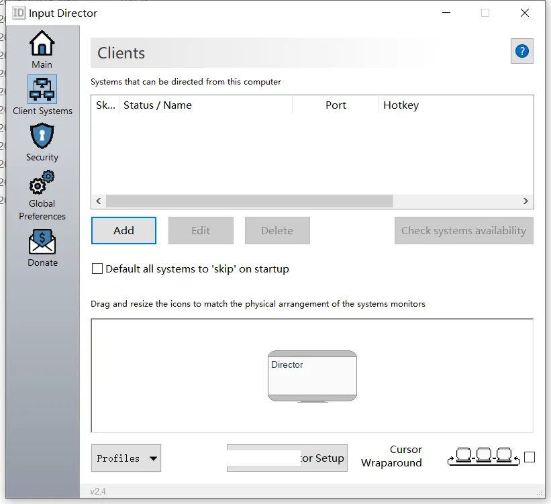551x504 pixels.
Task: Click the Delete button
Action: pos(277,231)
